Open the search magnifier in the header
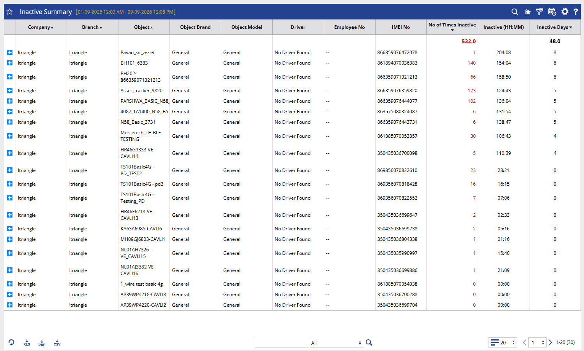584x351 pixels. click(515, 12)
